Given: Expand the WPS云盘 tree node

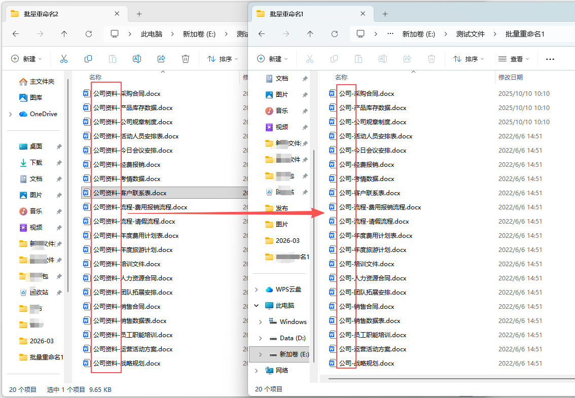Looking at the screenshot, I should pyautogui.click(x=257, y=290).
